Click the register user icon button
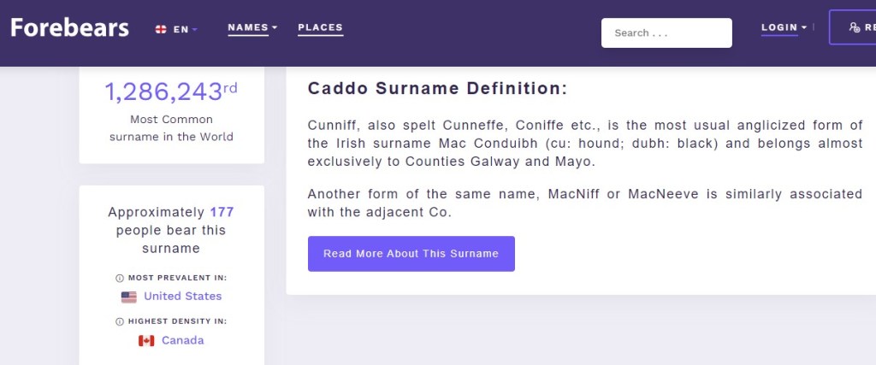The width and height of the screenshot is (876, 365). tap(853, 28)
